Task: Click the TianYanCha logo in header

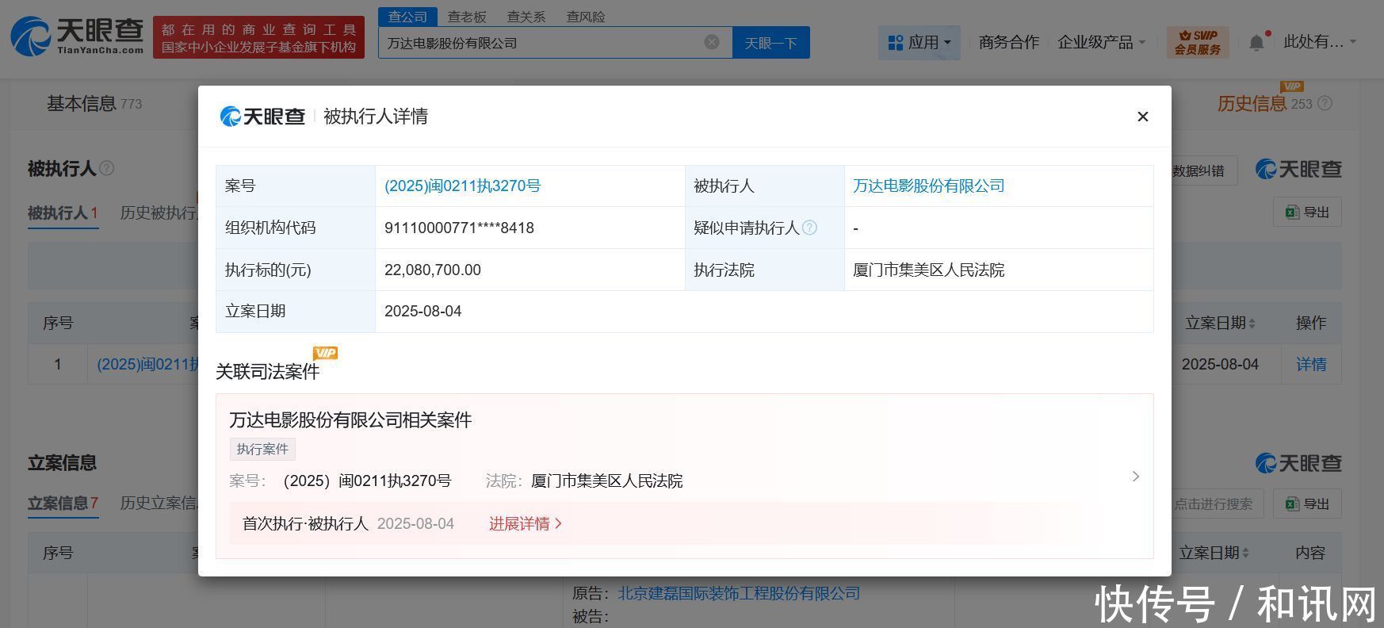Action: pos(77,36)
